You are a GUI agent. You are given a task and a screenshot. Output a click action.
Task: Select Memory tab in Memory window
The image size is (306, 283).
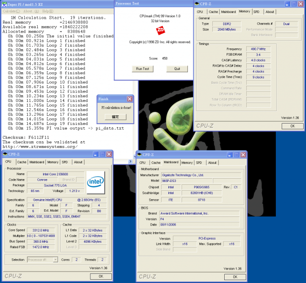244,11
